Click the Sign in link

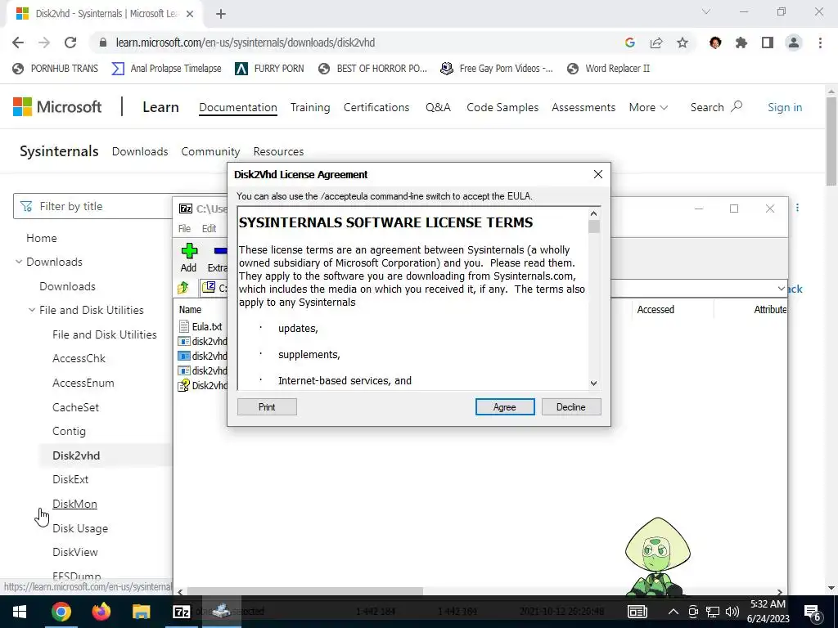pyautogui.click(x=785, y=107)
